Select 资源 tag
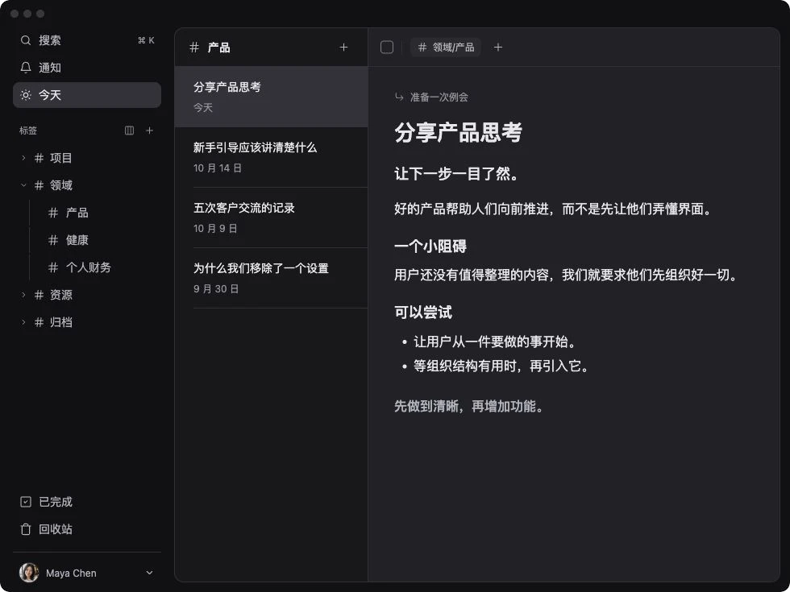The width and height of the screenshot is (790, 592). (x=61, y=295)
